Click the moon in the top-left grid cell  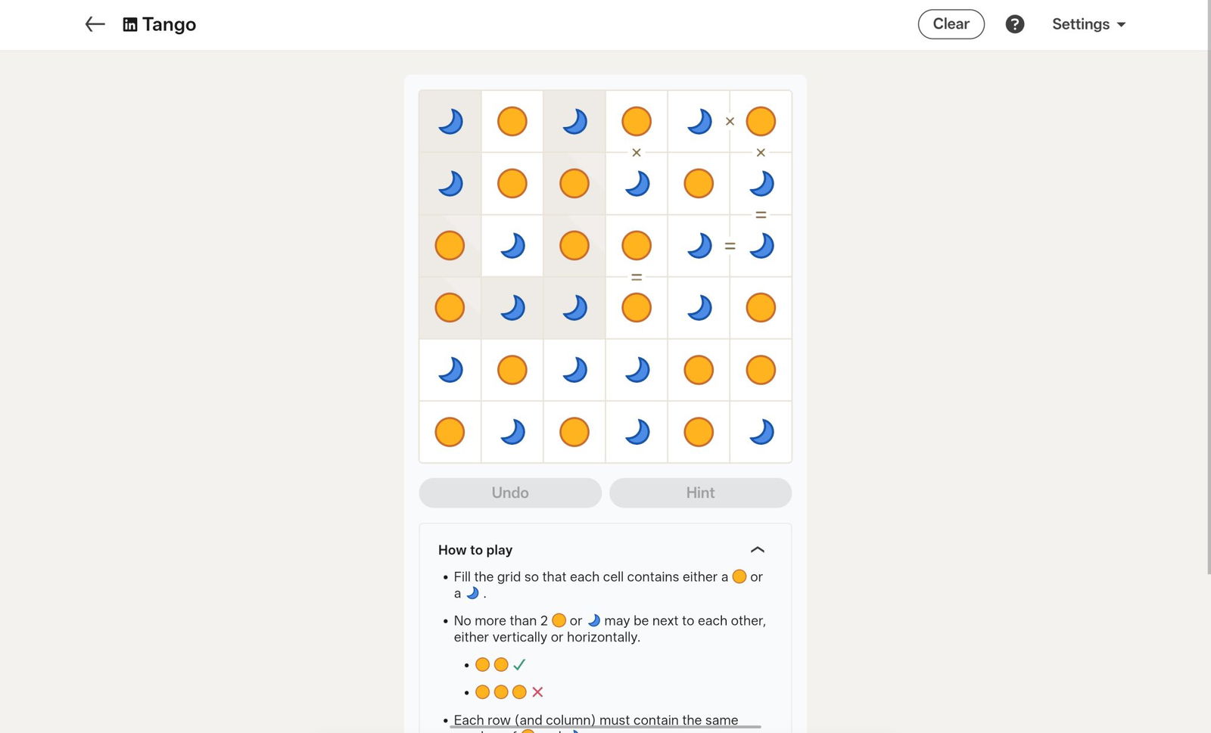click(450, 121)
